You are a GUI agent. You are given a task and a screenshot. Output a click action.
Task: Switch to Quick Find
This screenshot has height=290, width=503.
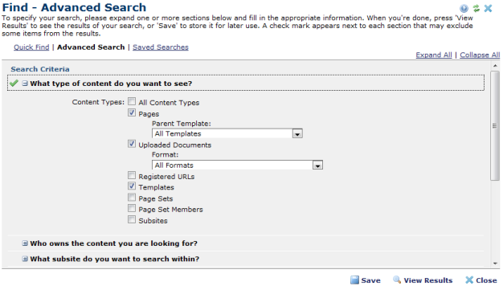(31, 47)
